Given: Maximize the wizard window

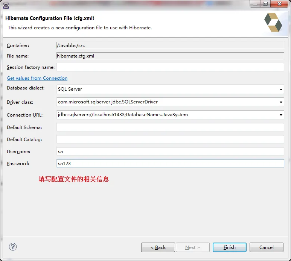Looking at the screenshot, I should [265, 4].
